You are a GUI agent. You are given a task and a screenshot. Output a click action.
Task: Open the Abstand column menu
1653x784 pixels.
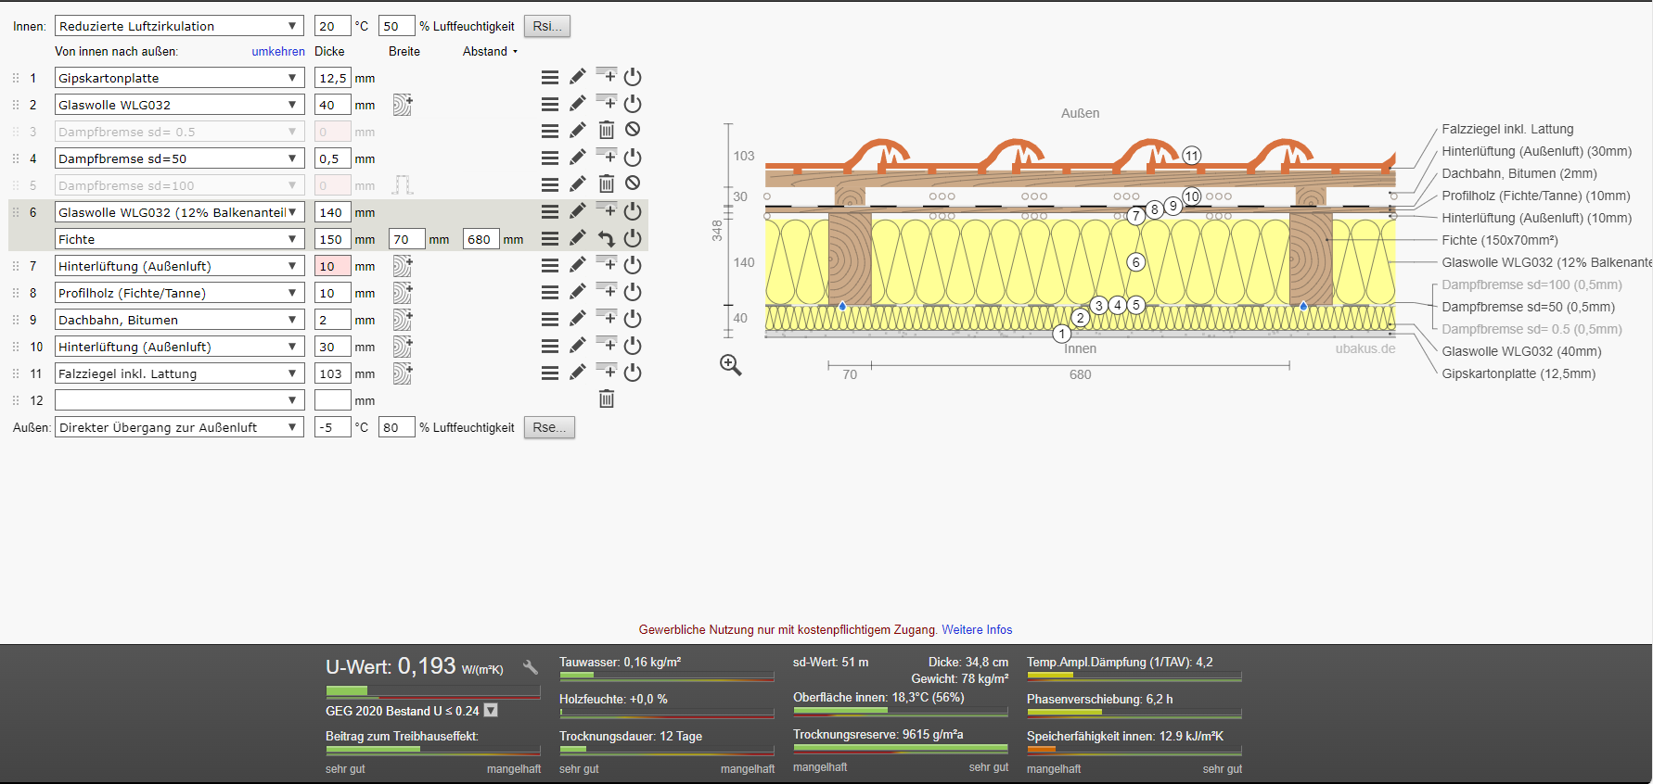click(x=490, y=52)
